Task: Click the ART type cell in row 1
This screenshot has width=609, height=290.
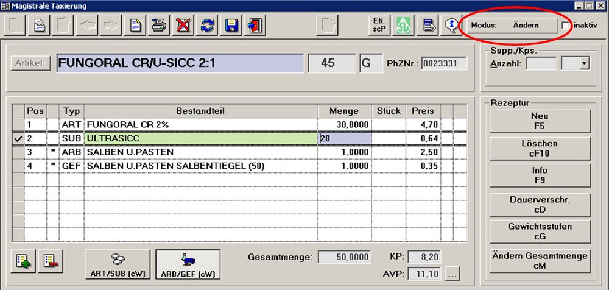Action: 71,125
